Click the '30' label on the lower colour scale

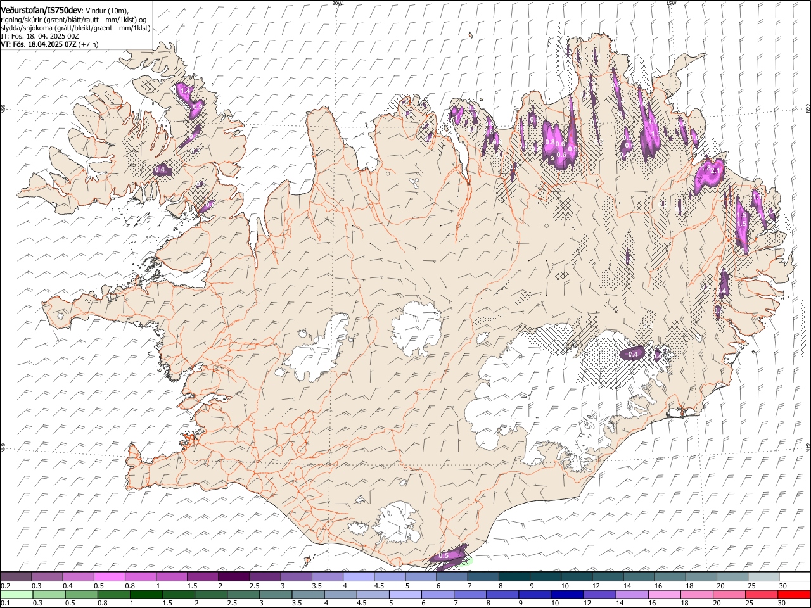[x=781, y=604]
